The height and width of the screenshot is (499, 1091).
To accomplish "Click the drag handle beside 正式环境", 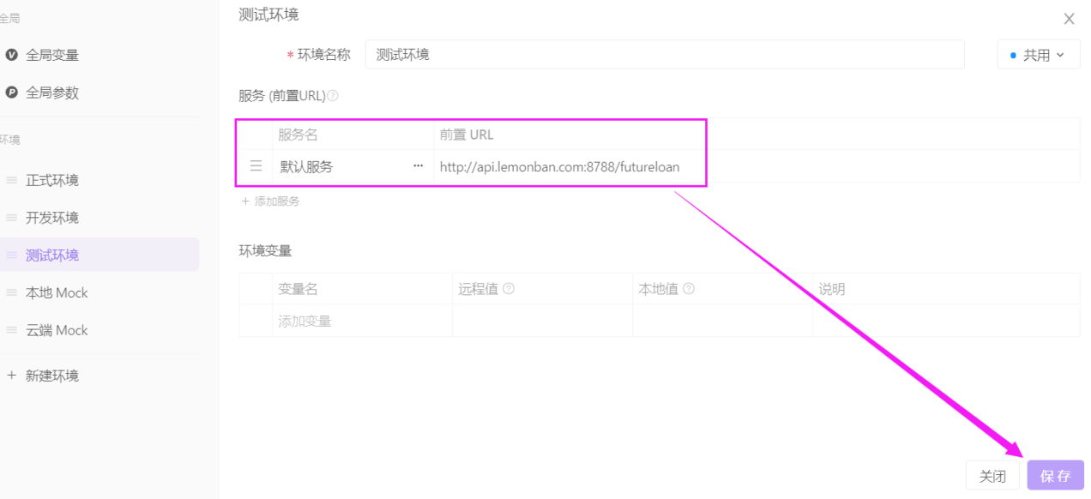I will 13,180.
